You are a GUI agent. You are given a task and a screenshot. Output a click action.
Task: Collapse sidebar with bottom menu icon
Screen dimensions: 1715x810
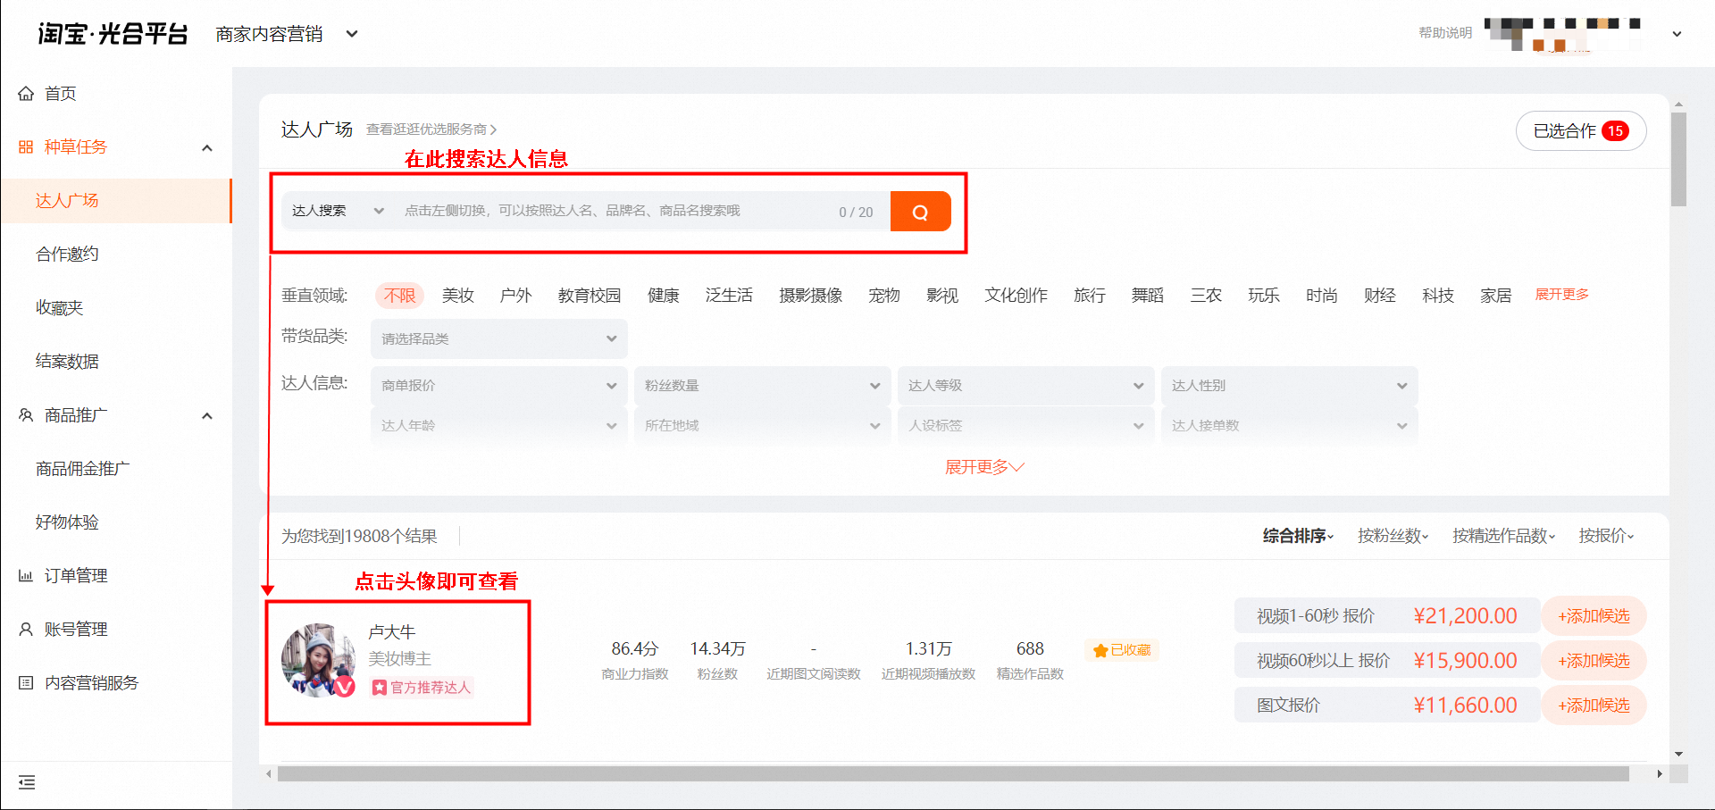pyautogui.click(x=27, y=782)
